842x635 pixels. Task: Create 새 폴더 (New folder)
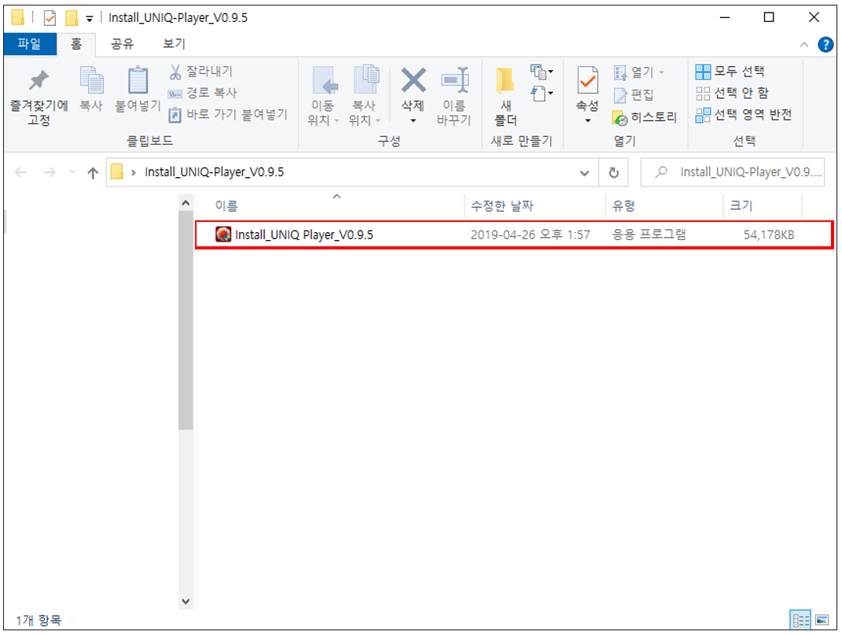[506, 96]
